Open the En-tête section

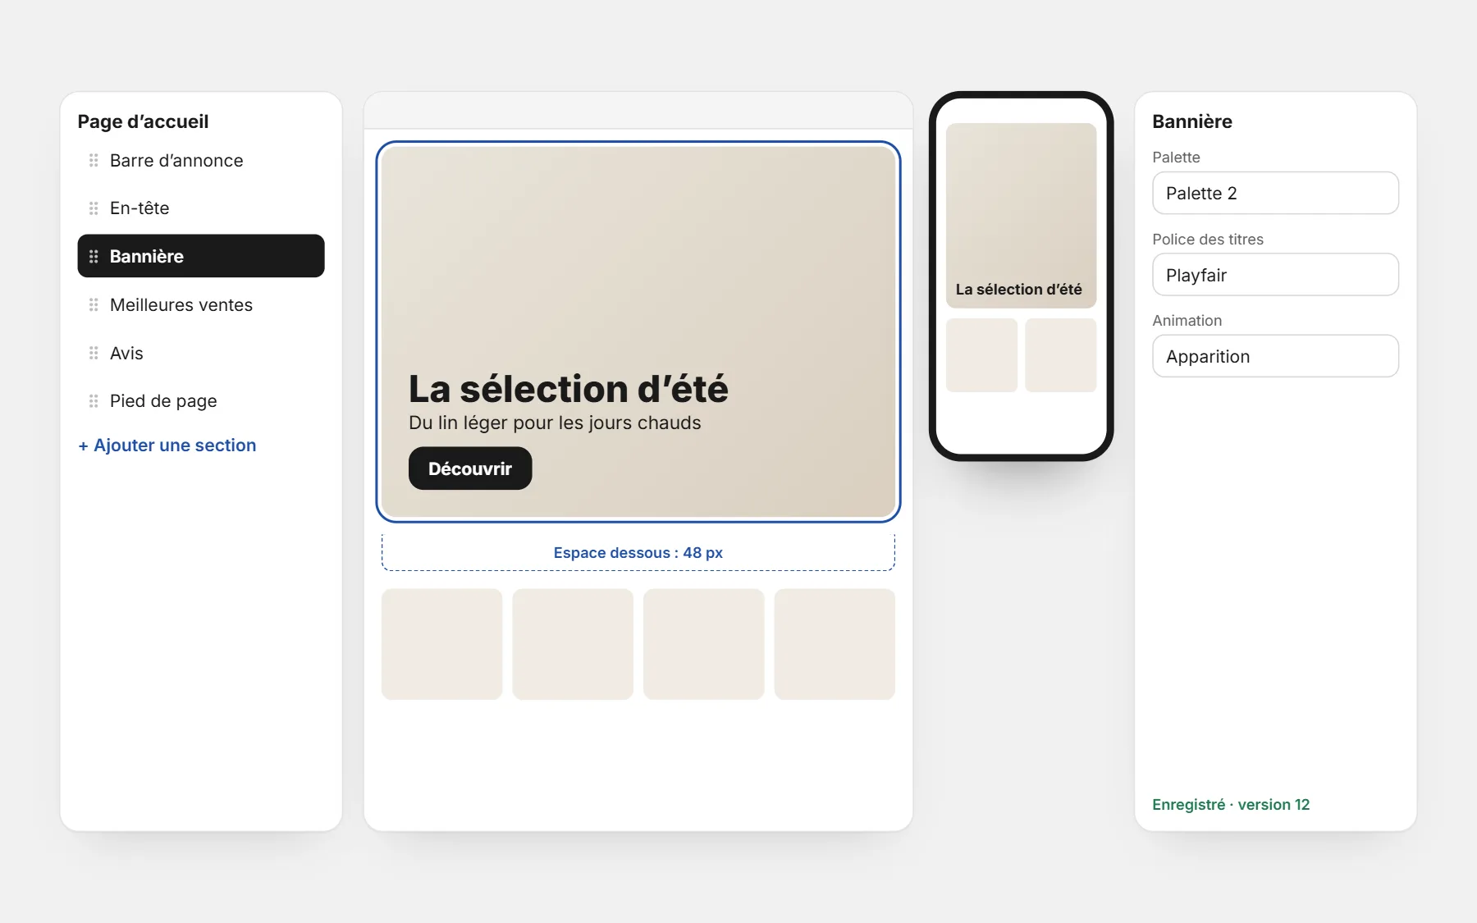pos(201,208)
